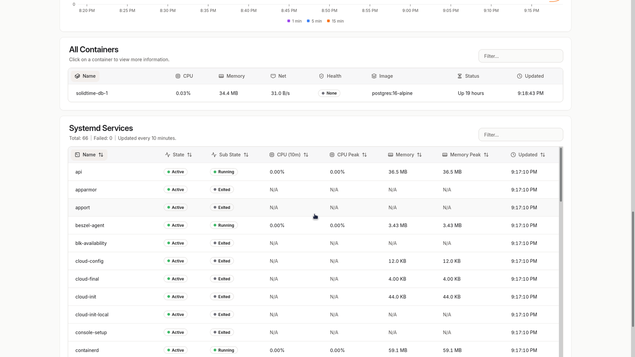Click the postgres:16-alpine image cell
The image size is (635, 357).
(392, 93)
